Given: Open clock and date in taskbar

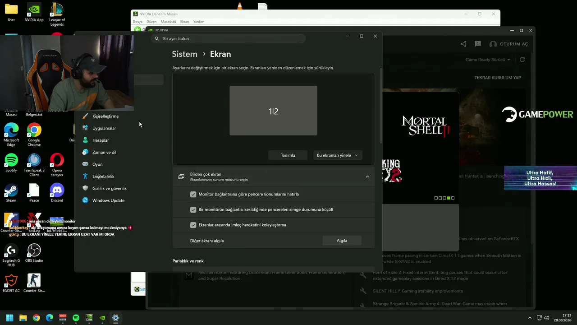Looking at the screenshot, I should (563, 318).
